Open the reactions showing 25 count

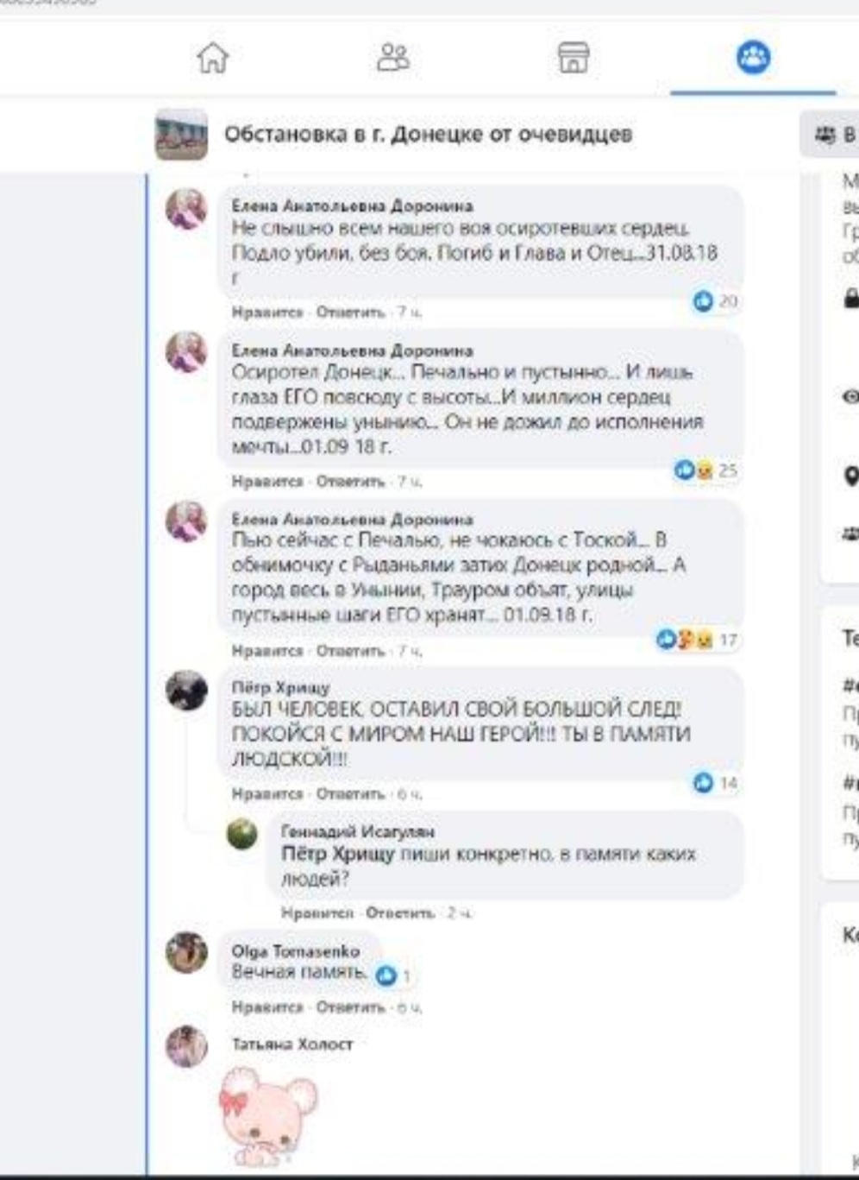click(705, 470)
